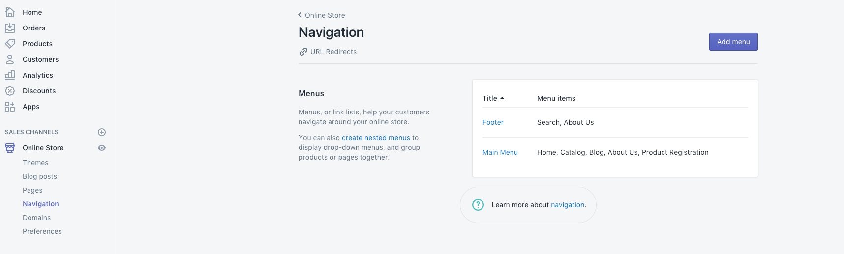
Task: Open Themes in the sidebar
Action: coord(35,163)
